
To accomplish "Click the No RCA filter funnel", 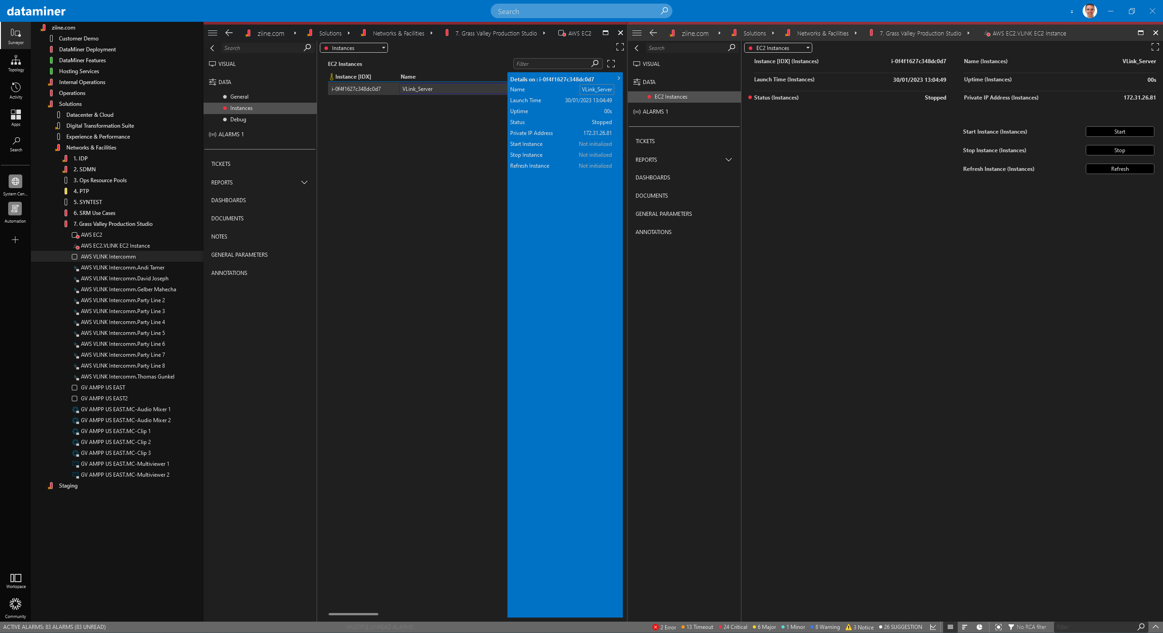I will click(x=1011, y=627).
